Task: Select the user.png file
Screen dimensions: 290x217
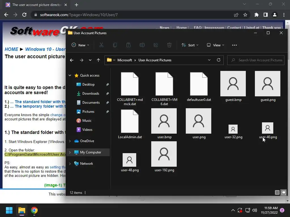Action: (x=199, y=123)
